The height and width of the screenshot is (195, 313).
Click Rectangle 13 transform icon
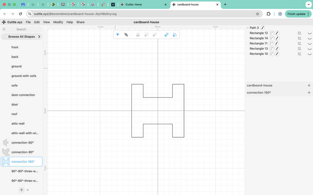(272, 48)
